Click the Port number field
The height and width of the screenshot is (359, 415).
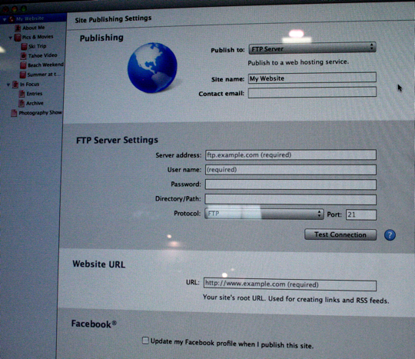(x=361, y=214)
